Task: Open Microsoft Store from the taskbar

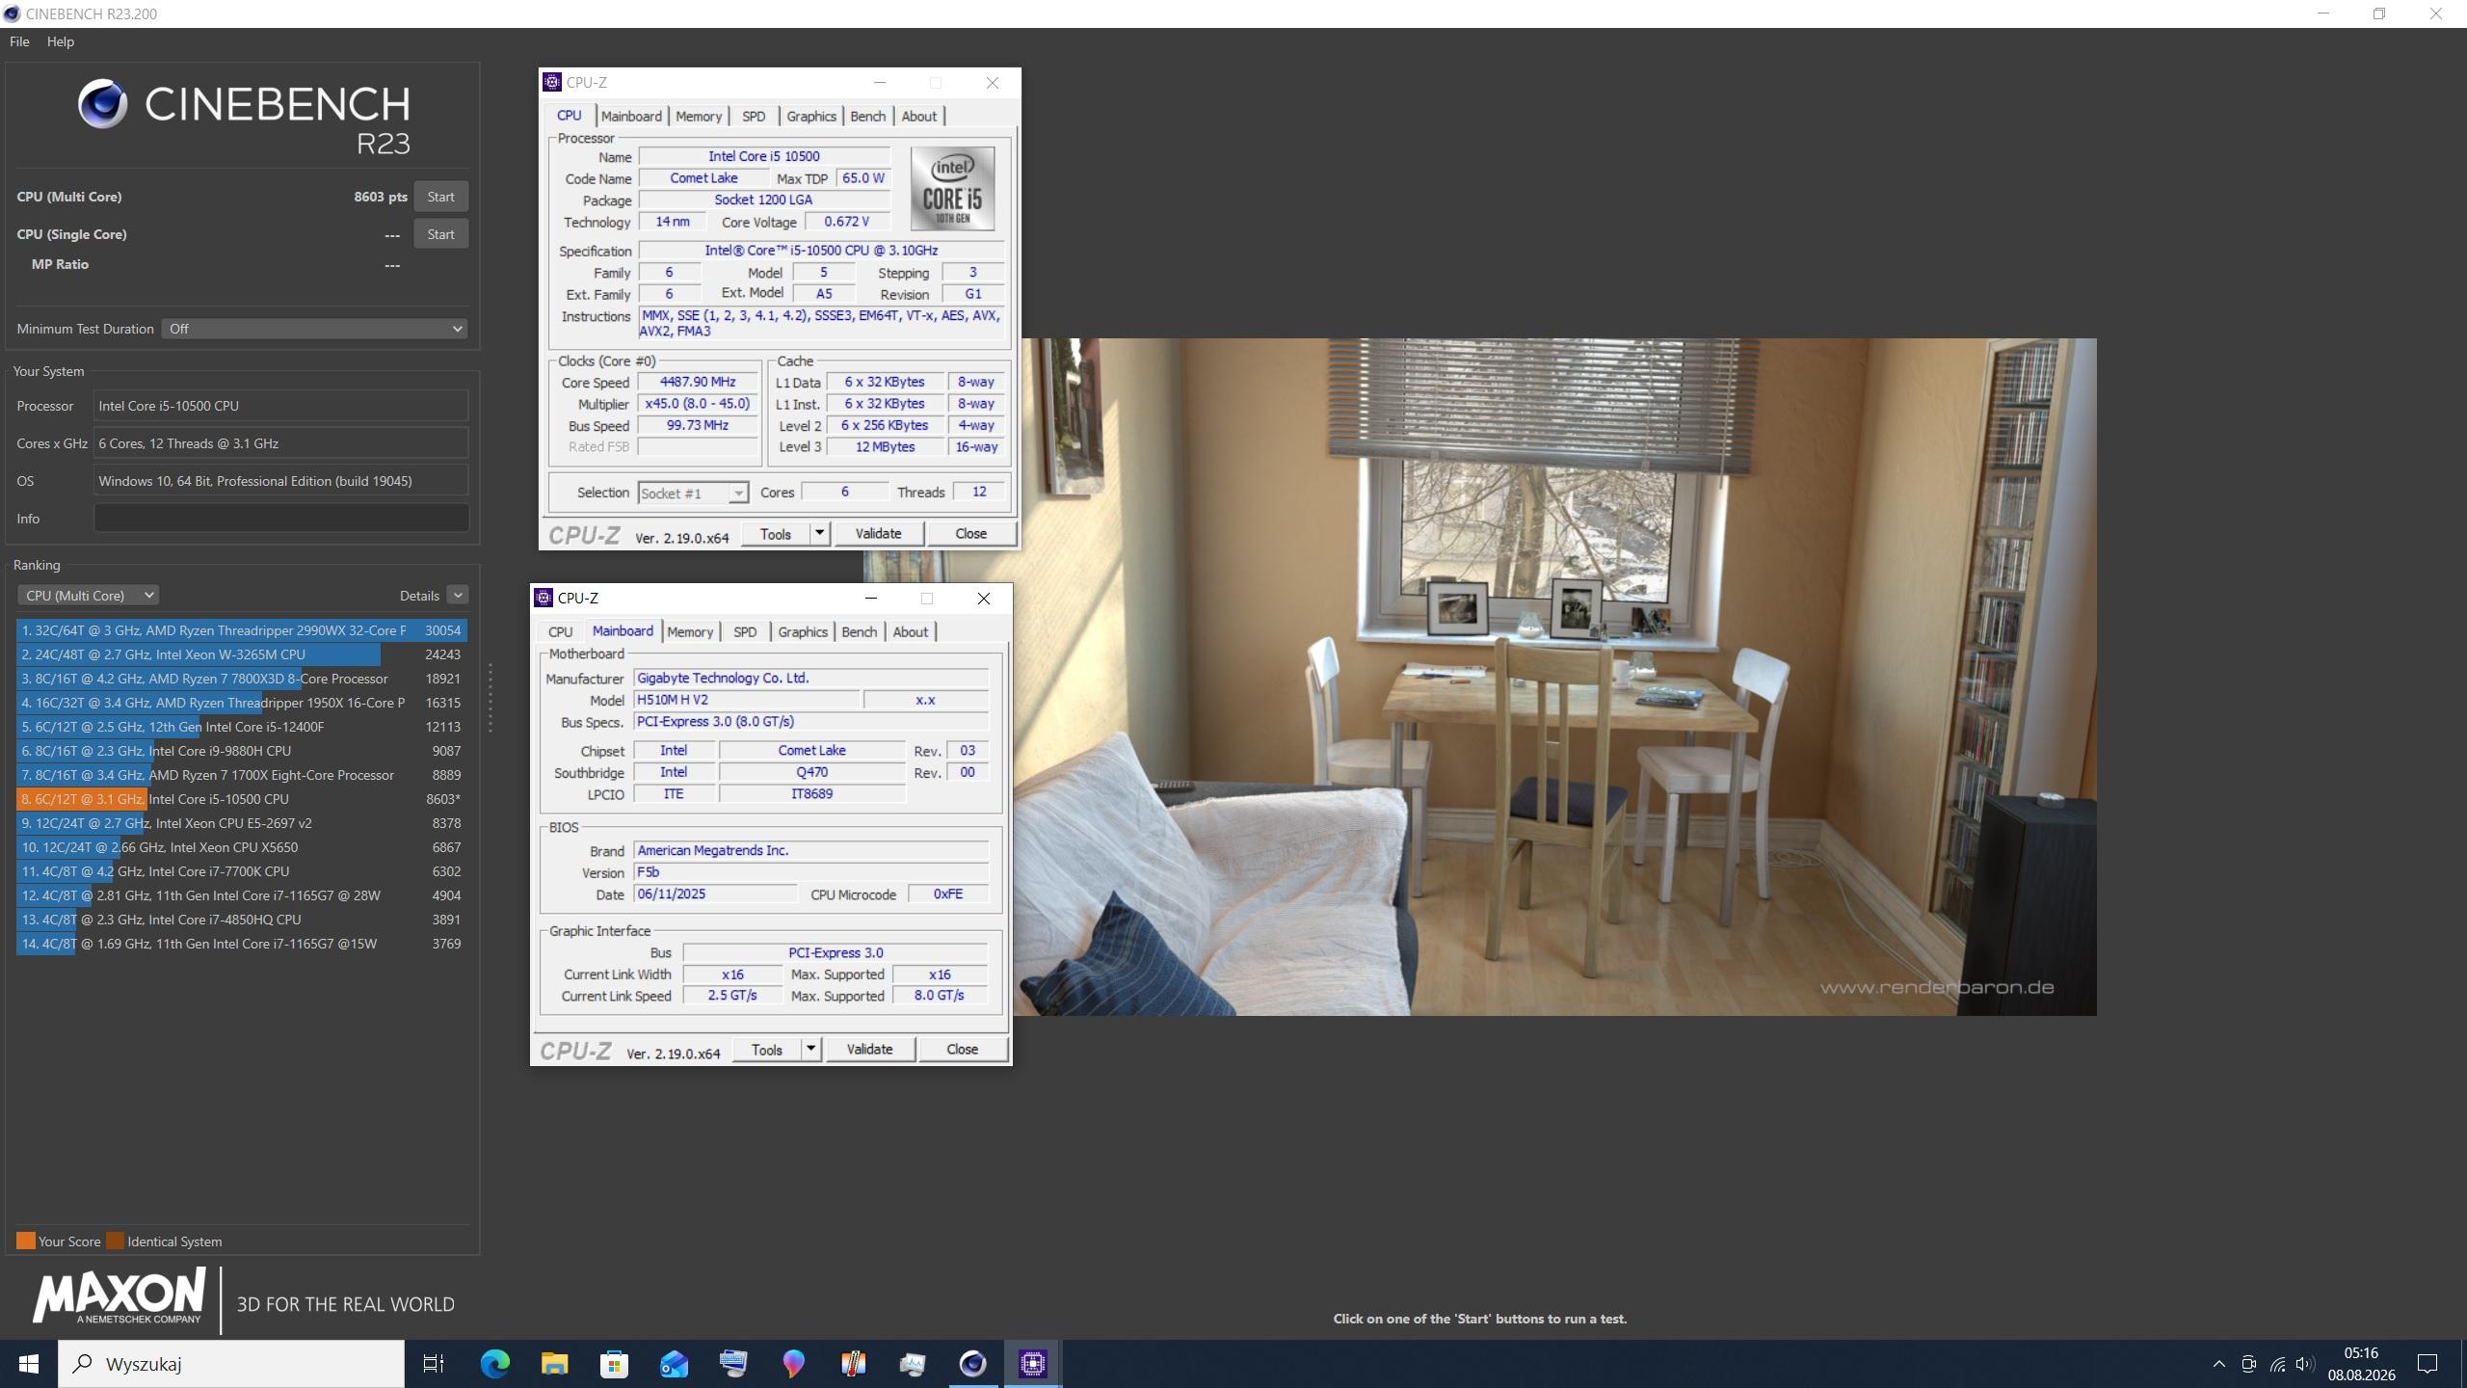Action: [614, 1364]
